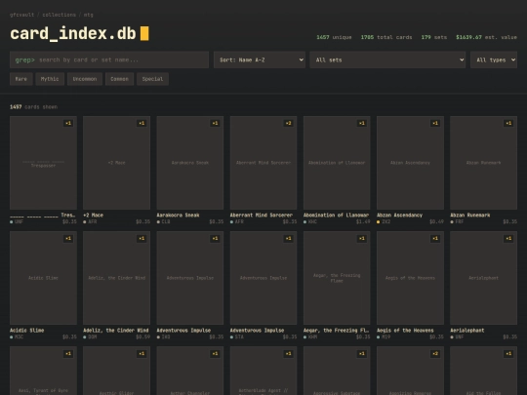Viewport: 527px width, 395px height.
Task: Click the rarity dot next to 2X2
Action: 378,222
